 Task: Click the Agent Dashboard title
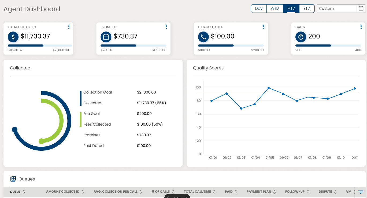(x=32, y=9)
